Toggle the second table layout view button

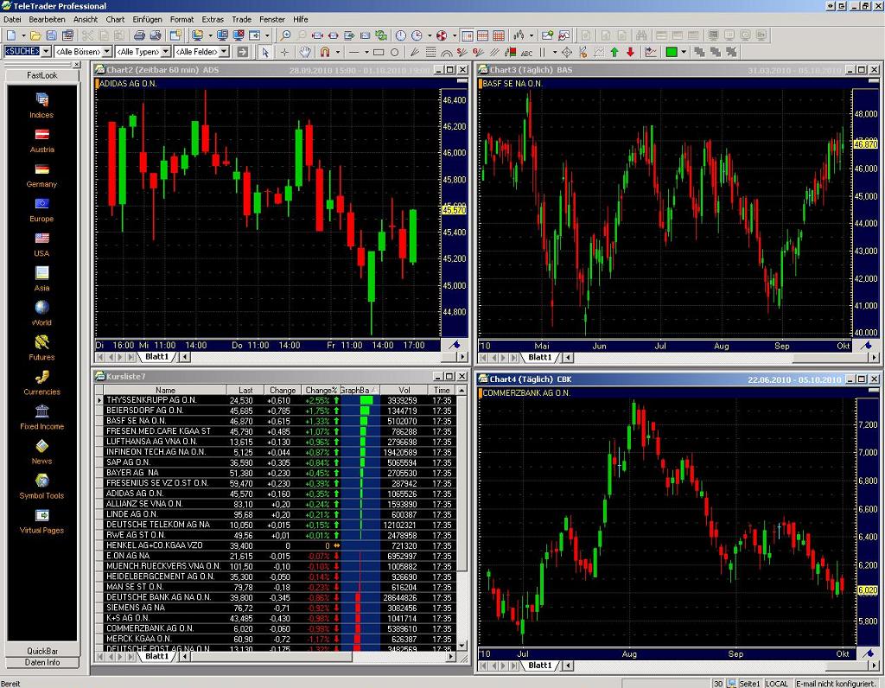pos(483,35)
